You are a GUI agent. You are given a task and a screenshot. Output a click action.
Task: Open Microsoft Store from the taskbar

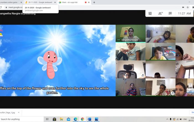pos(54,119)
